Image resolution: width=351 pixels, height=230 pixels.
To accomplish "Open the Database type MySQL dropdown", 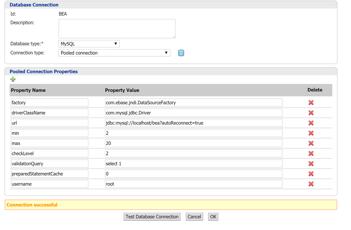I will [89, 44].
